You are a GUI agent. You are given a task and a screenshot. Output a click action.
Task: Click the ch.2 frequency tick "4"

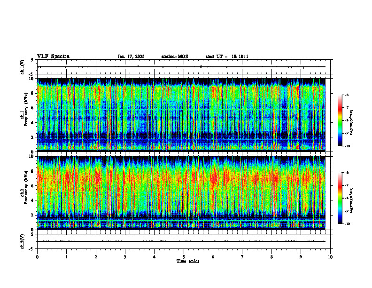[x=33, y=201]
